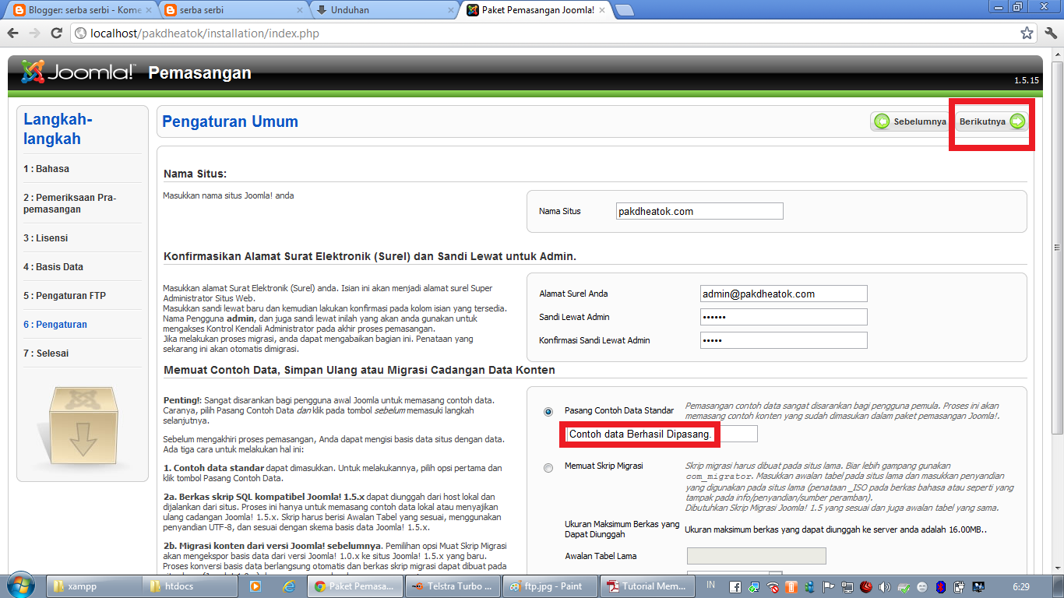
Task: Select Pasang Contoh Data Standar radio button
Action: 549,411
